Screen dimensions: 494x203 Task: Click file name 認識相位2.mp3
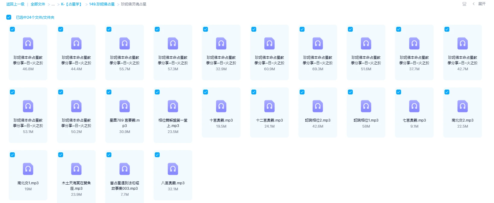(318, 120)
